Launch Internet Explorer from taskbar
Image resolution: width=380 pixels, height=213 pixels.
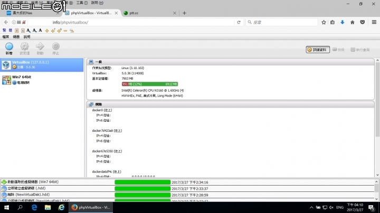coord(61,207)
